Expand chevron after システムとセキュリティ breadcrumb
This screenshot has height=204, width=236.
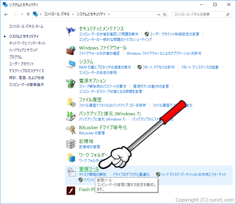(x=109, y=14)
